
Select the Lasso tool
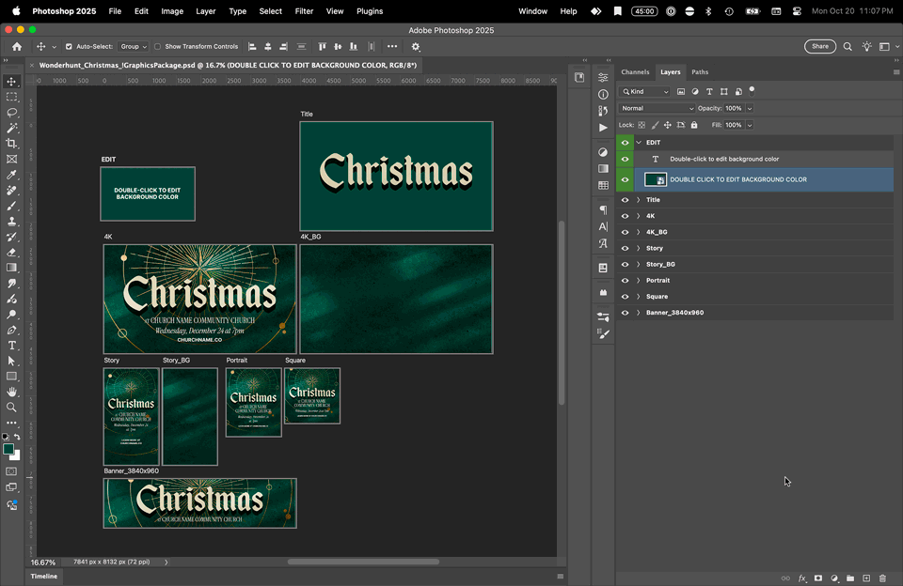(x=12, y=113)
